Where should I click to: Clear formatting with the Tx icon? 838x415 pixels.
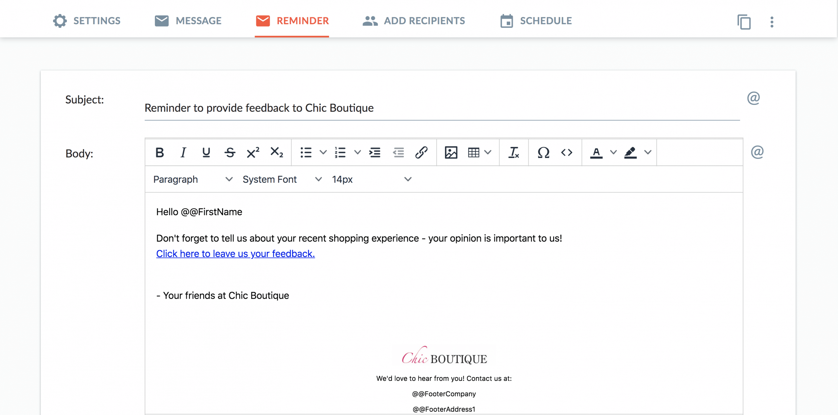click(514, 152)
